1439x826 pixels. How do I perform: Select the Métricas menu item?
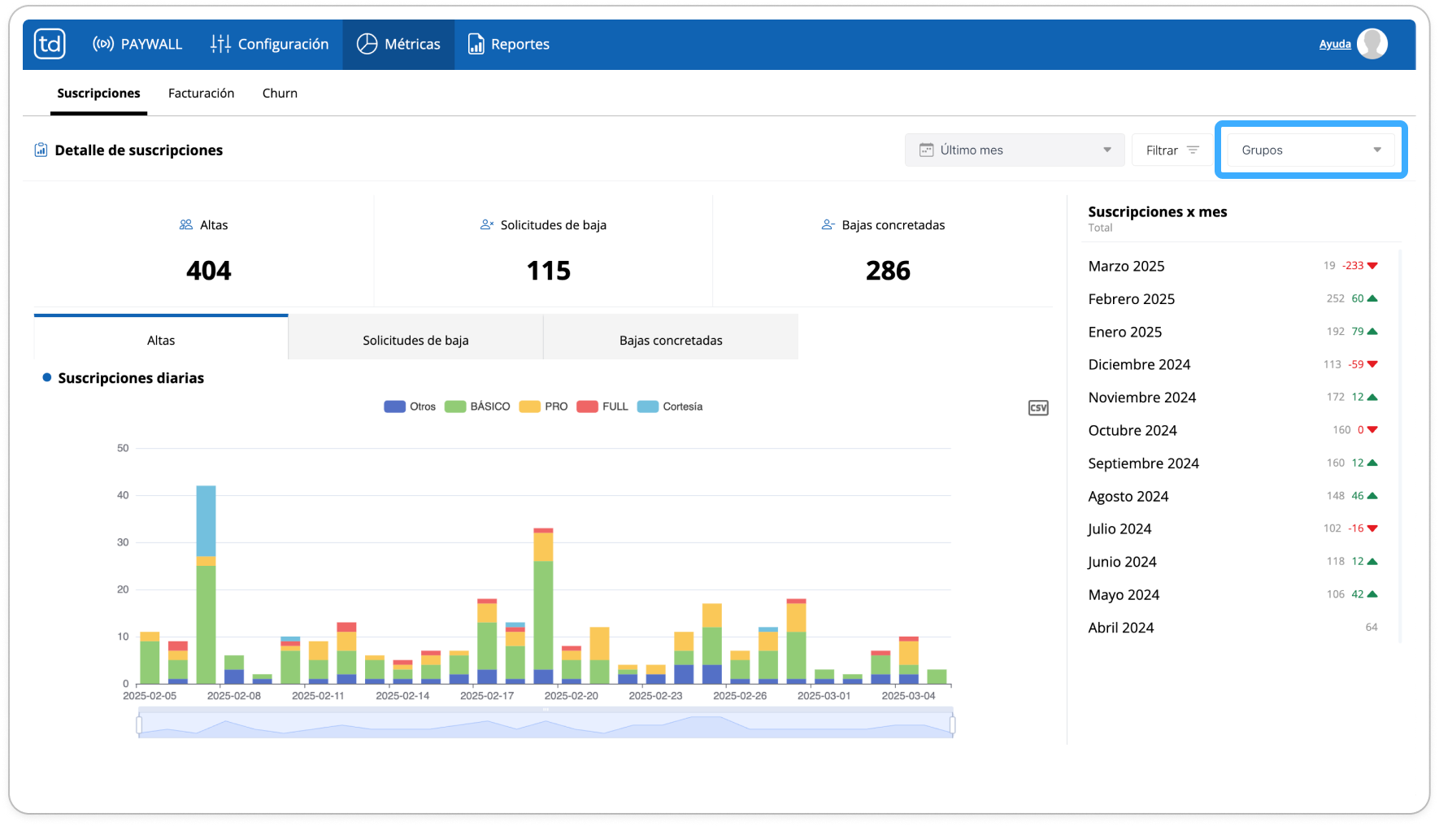pyautogui.click(x=398, y=44)
